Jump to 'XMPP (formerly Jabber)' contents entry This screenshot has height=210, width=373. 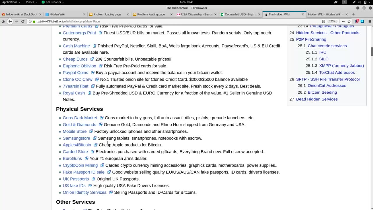342,66
